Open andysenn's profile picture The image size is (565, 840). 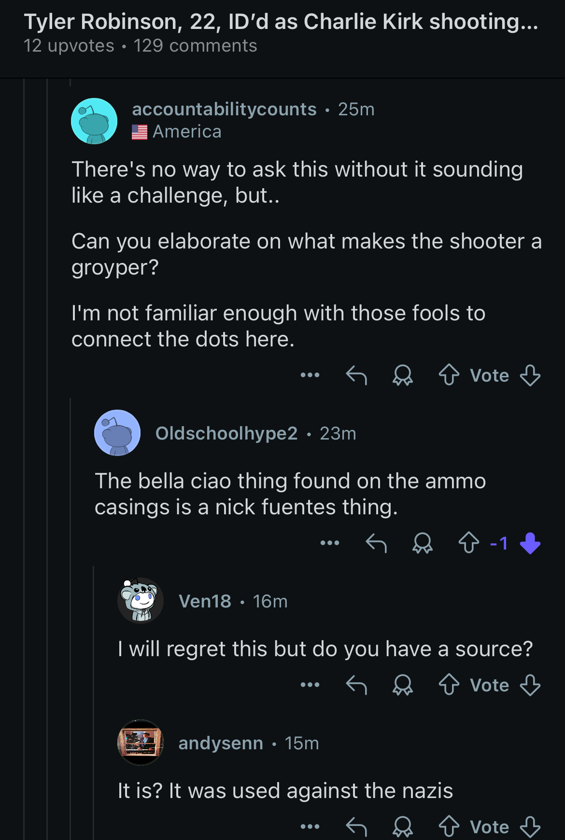[140, 743]
